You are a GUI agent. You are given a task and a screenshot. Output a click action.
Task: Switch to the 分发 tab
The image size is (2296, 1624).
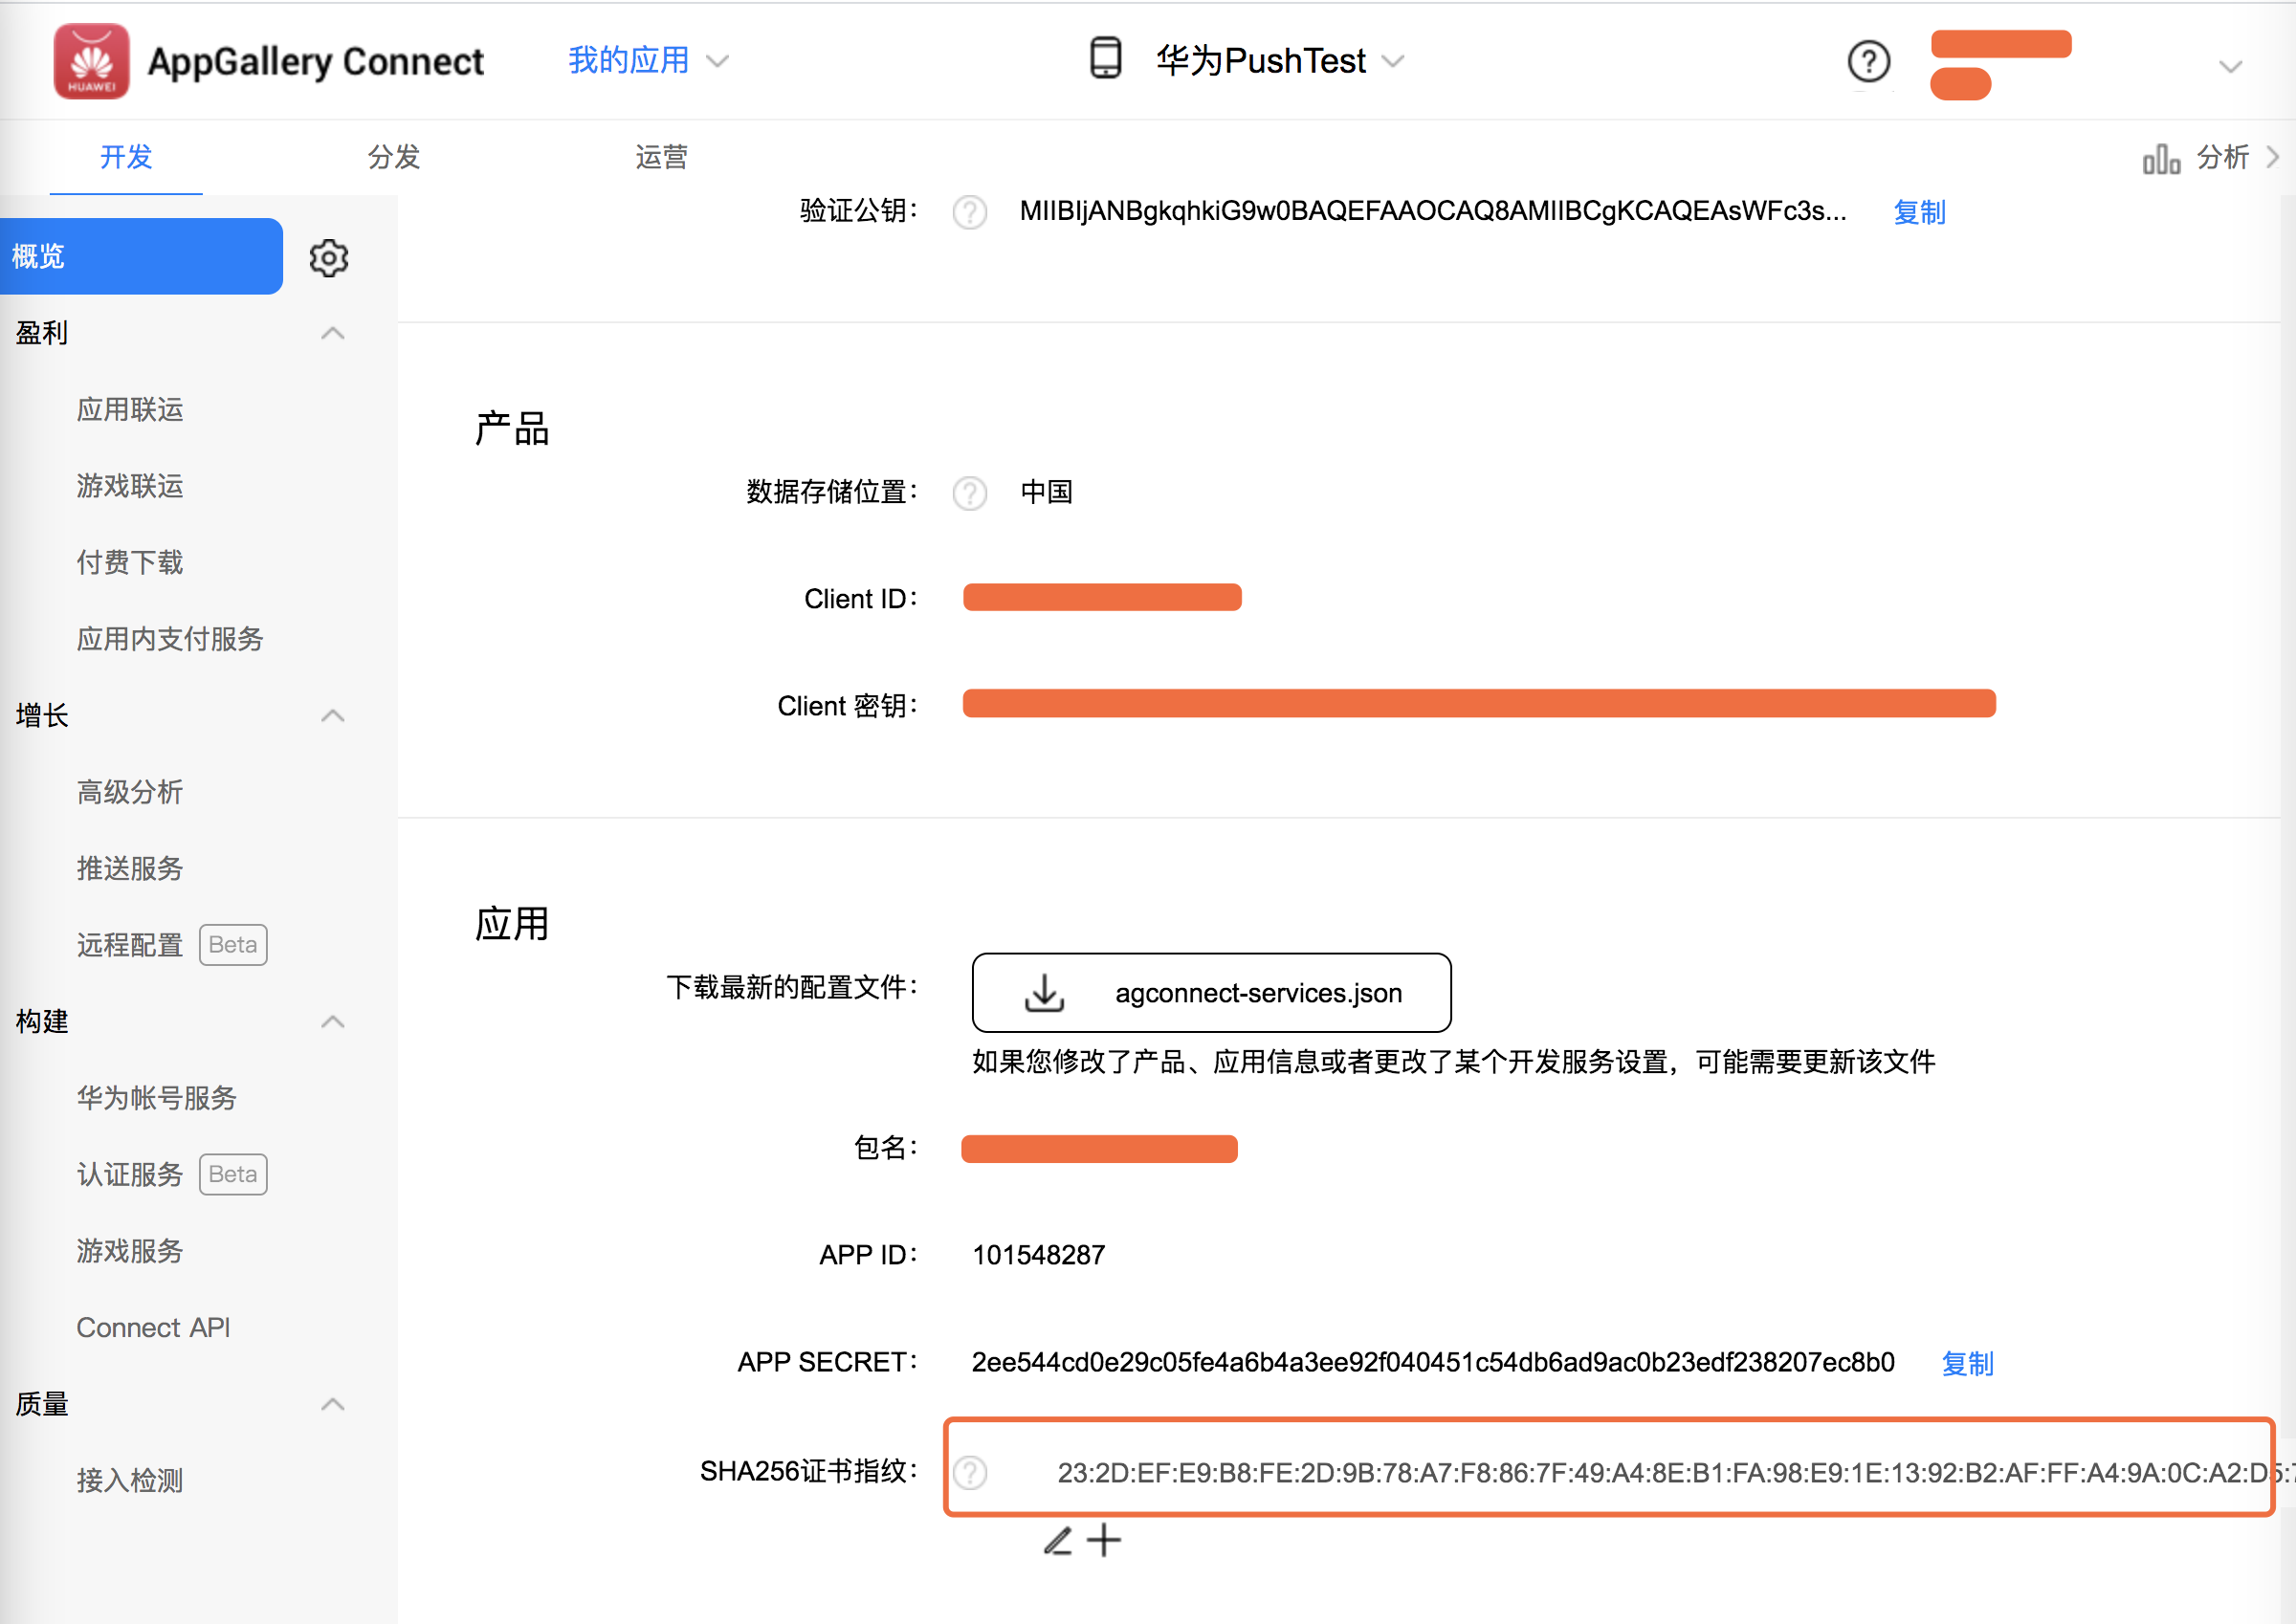pyautogui.click(x=393, y=157)
